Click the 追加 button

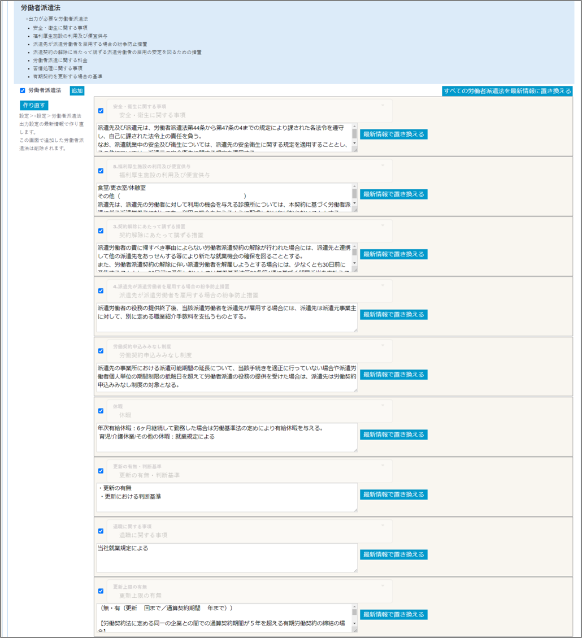[x=77, y=91]
